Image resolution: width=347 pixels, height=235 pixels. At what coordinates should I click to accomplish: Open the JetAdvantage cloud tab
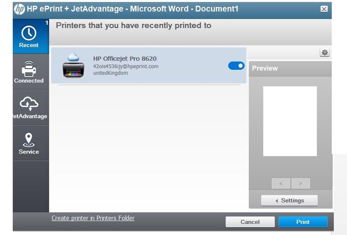click(x=31, y=108)
